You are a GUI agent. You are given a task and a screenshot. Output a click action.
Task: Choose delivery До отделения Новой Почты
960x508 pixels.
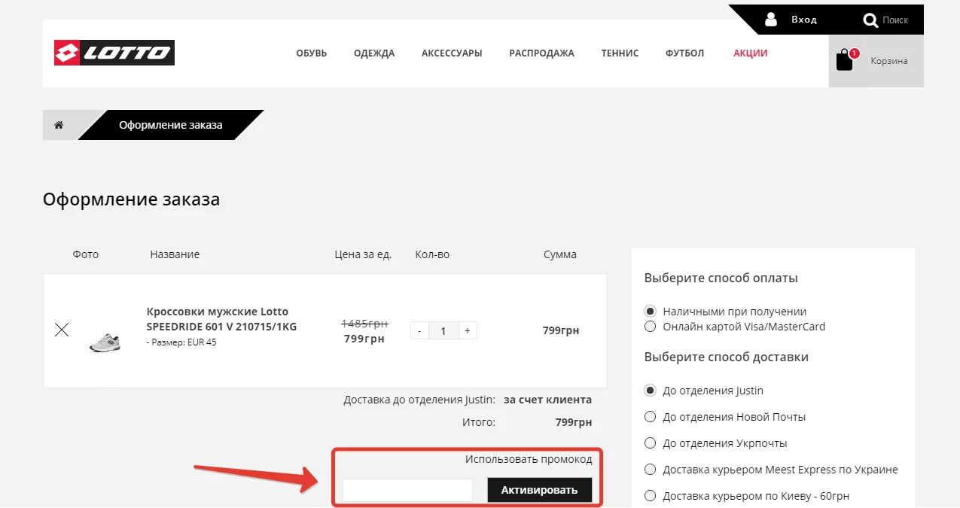tap(650, 416)
